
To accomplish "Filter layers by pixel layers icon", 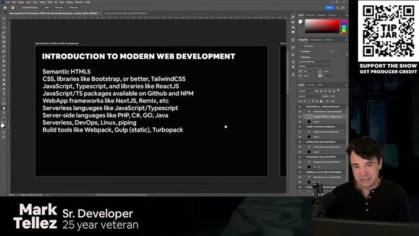I will (x=317, y=91).
